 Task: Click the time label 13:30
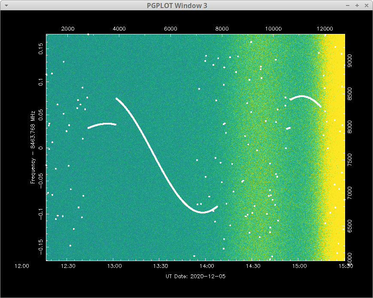pyautogui.click(x=161, y=266)
